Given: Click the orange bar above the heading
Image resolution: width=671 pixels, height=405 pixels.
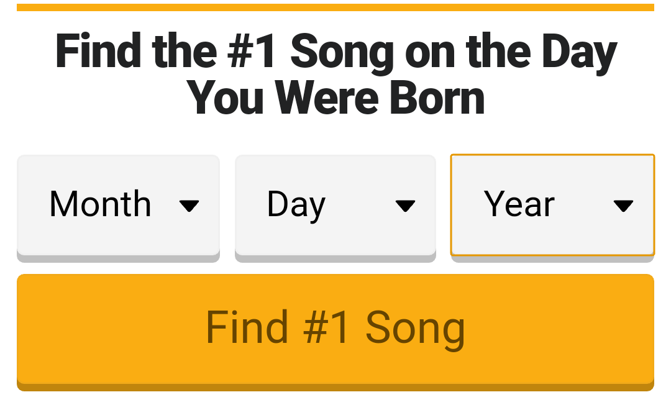Looking at the screenshot, I should [335, 7].
